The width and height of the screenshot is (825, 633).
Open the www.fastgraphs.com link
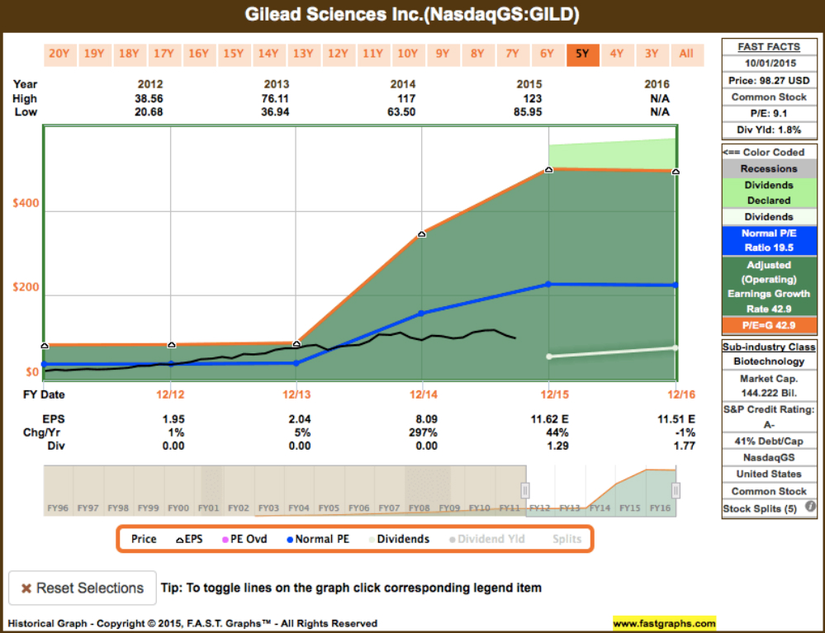(x=664, y=624)
